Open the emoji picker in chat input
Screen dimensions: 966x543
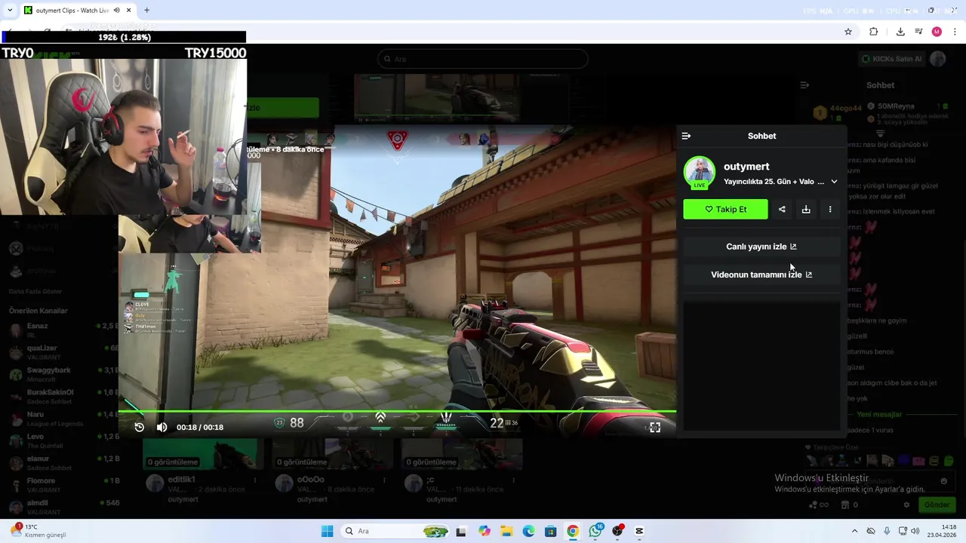[x=943, y=481]
